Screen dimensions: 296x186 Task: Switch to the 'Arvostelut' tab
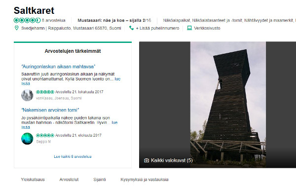pos(69,180)
